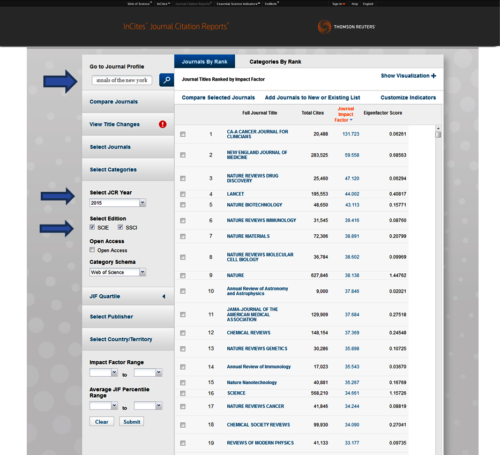The height and width of the screenshot is (455, 500).
Task: Click the magnifier search button for journal profile
Action: 167,80
